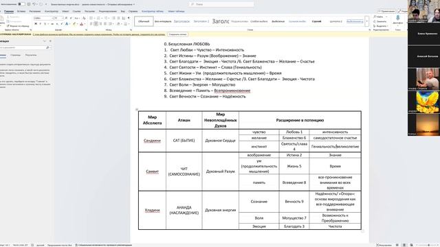Image resolution: width=440 pixels, height=247 pixels.
Task: Click the Line Spacing icon
Action: (110, 24)
